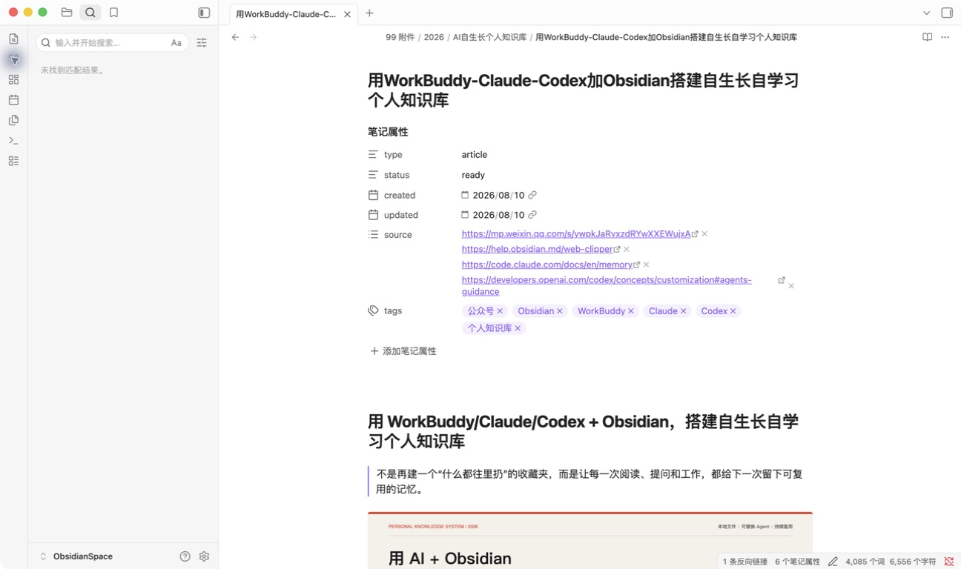The height and width of the screenshot is (569, 961).
Task: Click the source property list icon
Action: pyautogui.click(x=373, y=234)
